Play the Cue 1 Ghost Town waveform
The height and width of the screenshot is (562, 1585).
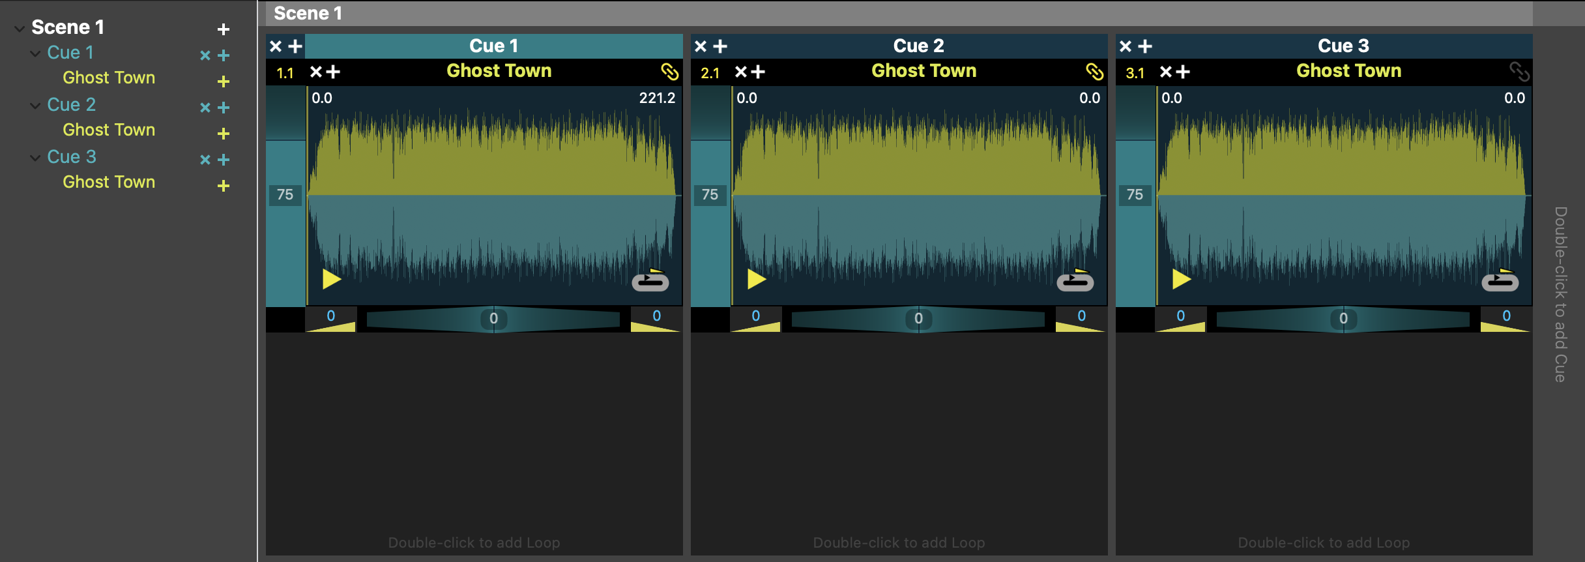(332, 279)
